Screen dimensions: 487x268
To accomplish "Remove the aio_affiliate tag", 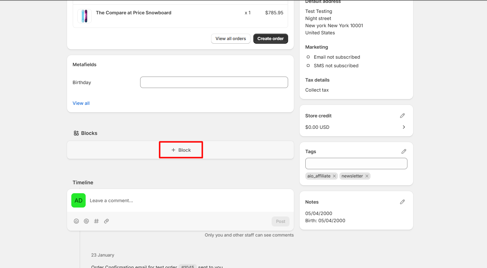I will [x=334, y=176].
